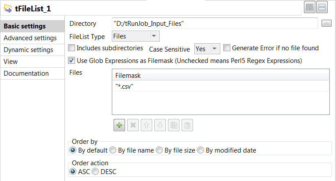Click the move row up arrow icon

(x=147, y=125)
